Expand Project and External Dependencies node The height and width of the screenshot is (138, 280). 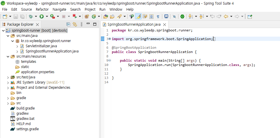click(8, 88)
